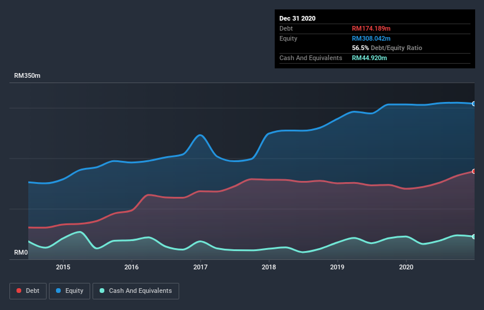This screenshot has height=310, width=484.
Task: Click the teal Cash legend dot
Action: tap(102, 291)
